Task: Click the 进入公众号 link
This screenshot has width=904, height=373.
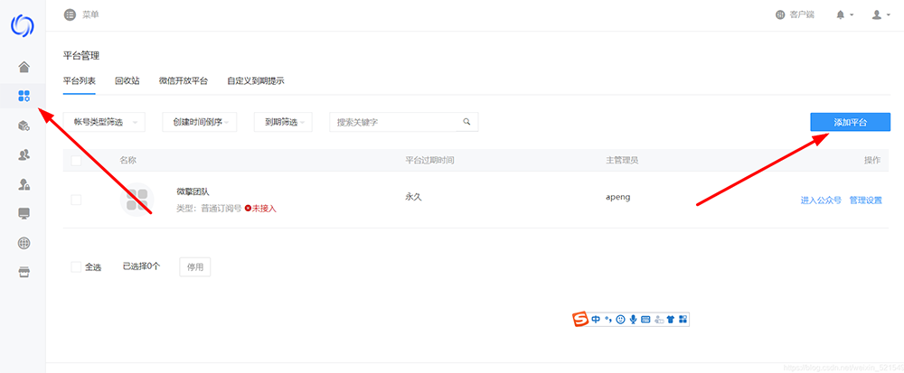Action: (820, 200)
